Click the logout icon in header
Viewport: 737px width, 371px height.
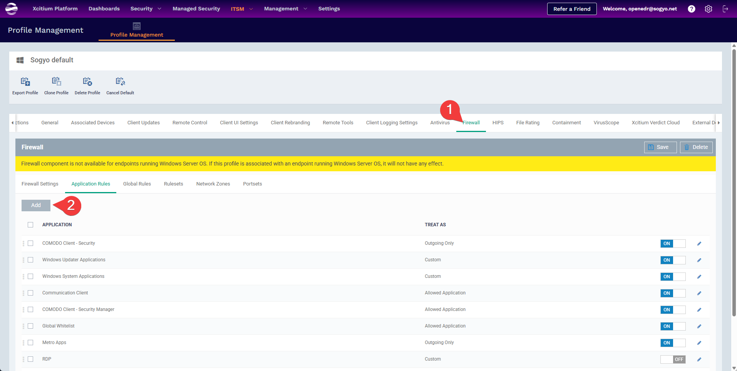click(x=725, y=9)
